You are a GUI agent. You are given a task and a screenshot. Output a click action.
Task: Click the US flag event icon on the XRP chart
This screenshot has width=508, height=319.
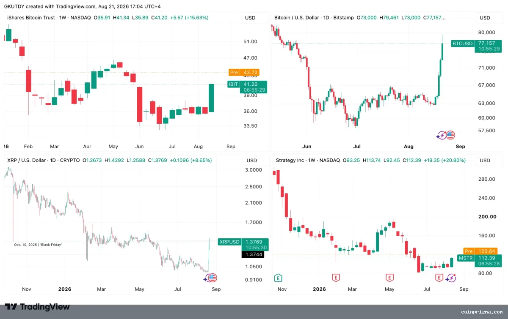tap(213, 278)
